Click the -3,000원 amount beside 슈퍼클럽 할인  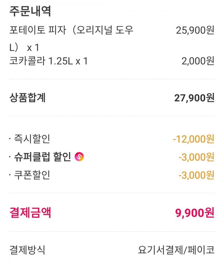point(196,157)
